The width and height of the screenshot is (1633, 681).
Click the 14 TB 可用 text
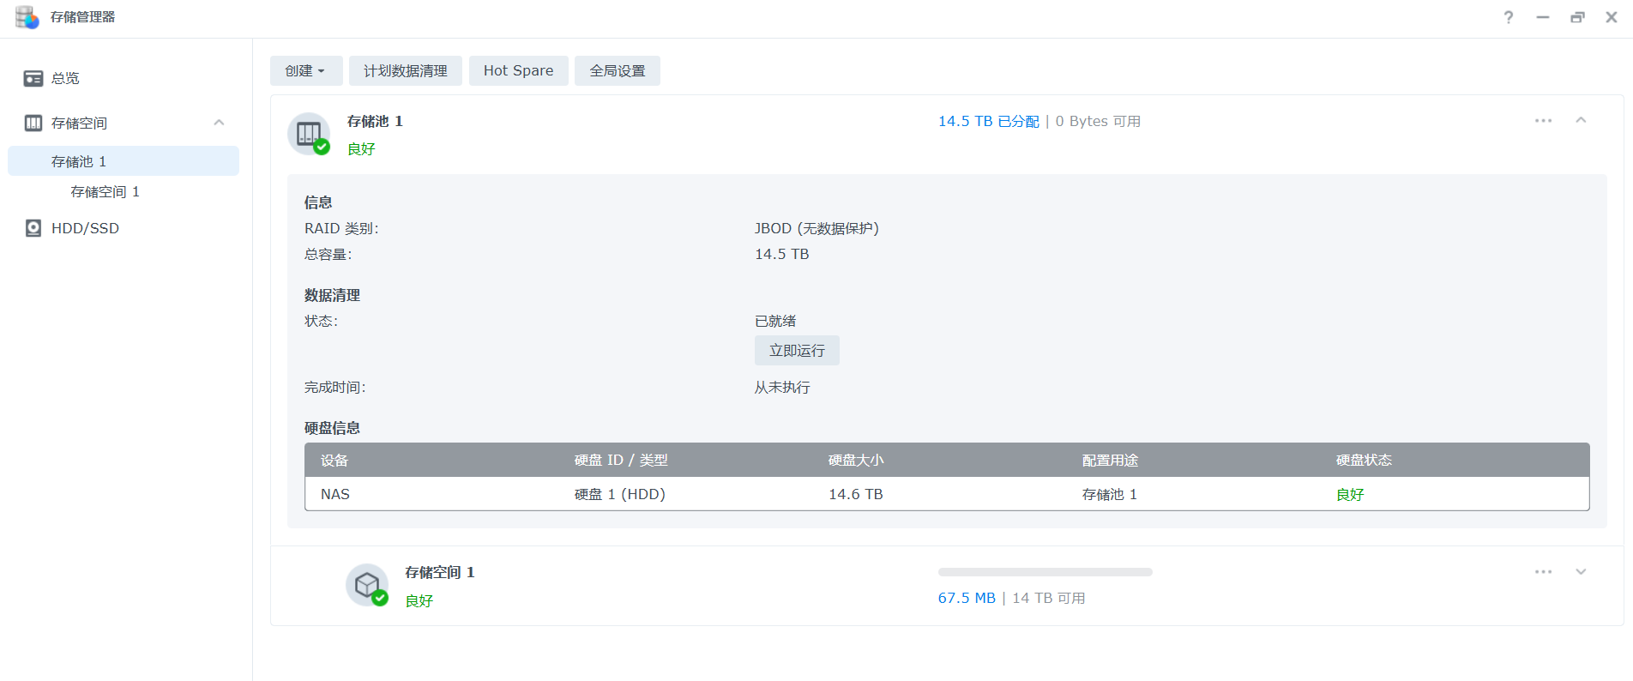[x=1049, y=598]
